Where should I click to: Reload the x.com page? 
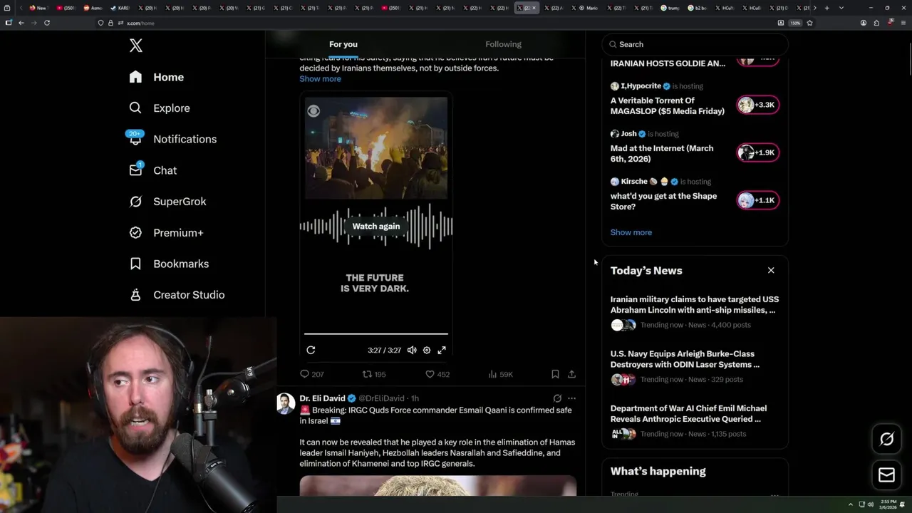(x=47, y=23)
